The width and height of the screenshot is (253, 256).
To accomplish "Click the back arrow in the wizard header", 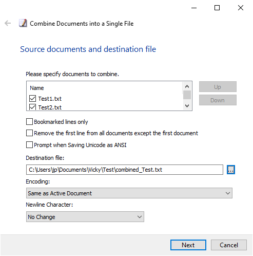I will coord(8,23).
